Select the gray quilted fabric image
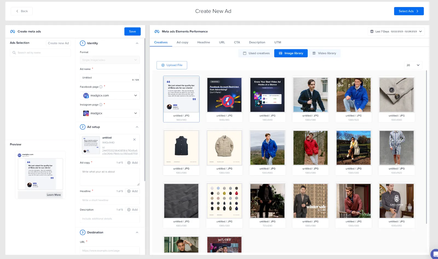 click(181, 201)
